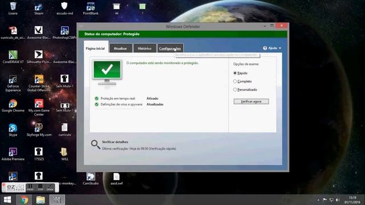Viewport: 365px width, 205px height.
Task: Open the volume speaker tray icon
Action: (338, 200)
